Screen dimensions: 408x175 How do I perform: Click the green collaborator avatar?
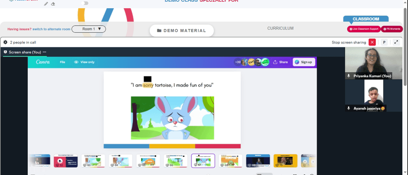(265, 62)
